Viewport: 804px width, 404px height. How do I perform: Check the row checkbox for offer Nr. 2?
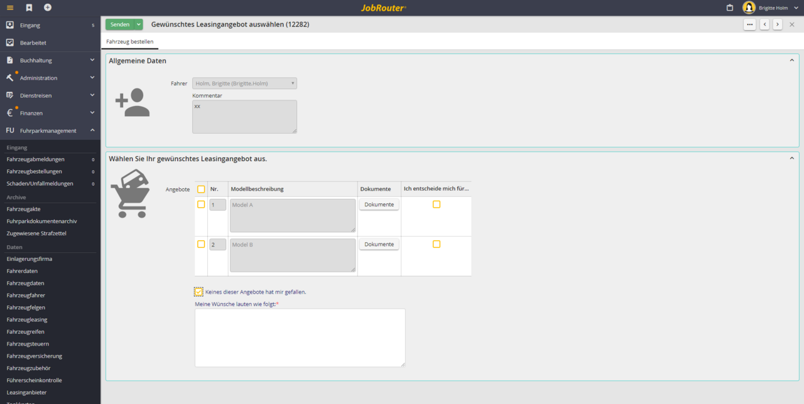coord(201,244)
